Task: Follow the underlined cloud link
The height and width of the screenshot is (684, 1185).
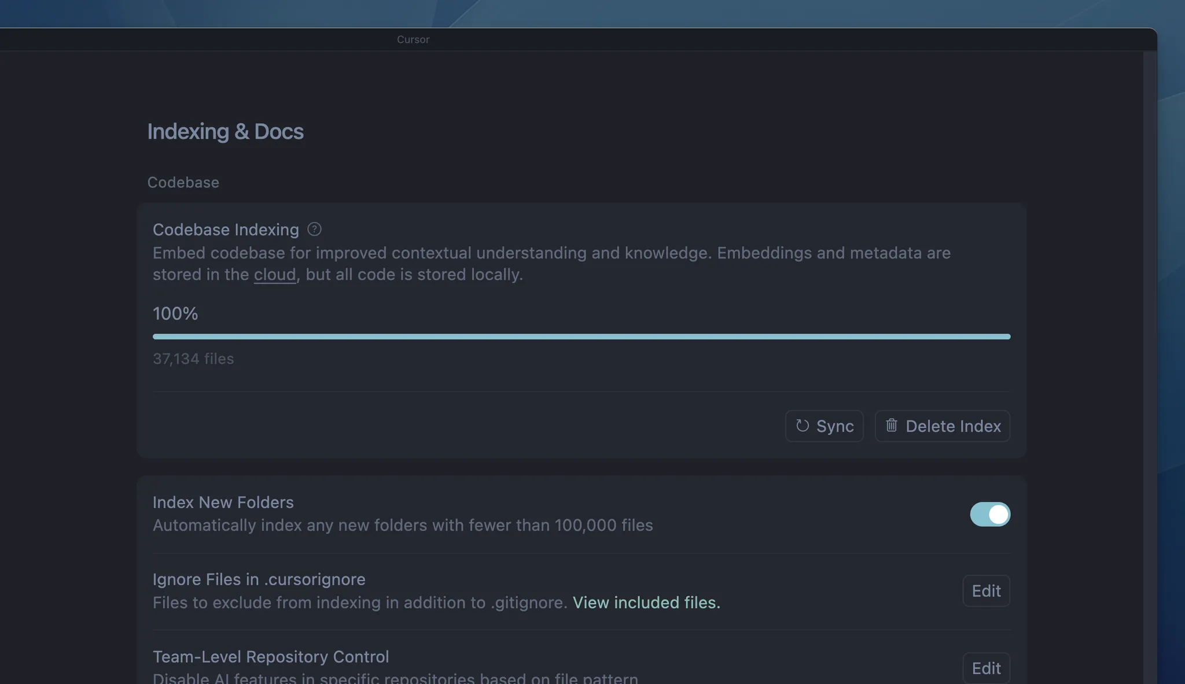Action: [275, 275]
